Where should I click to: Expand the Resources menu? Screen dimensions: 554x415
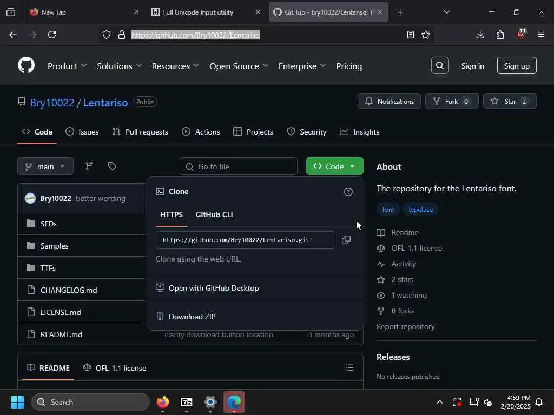click(x=175, y=66)
